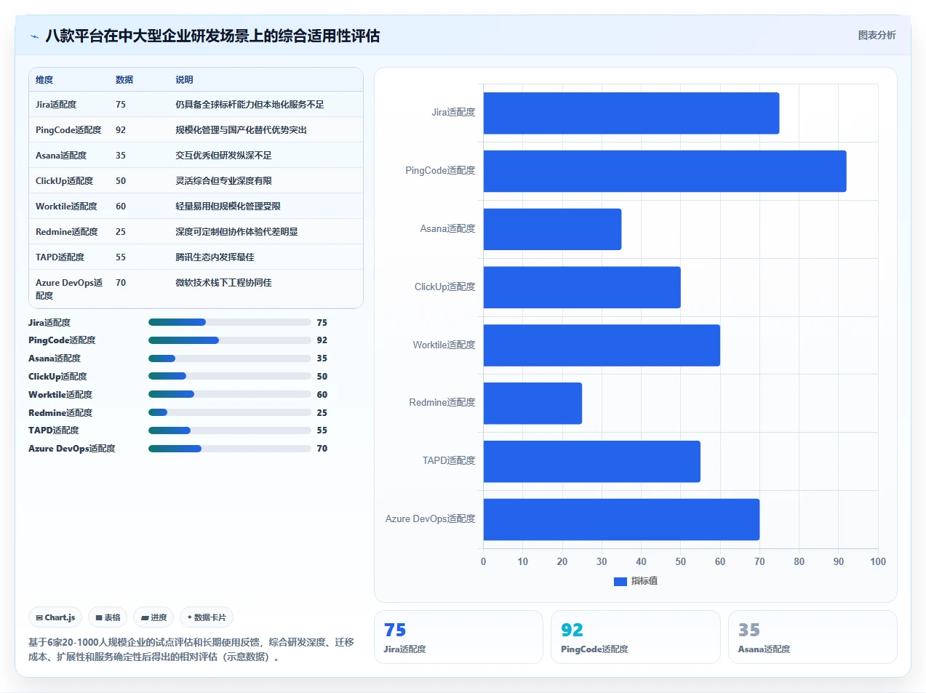Click description 交互优秀但研发纵深不足
The width and height of the screenshot is (926, 693).
click(223, 156)
